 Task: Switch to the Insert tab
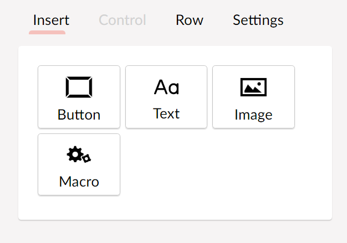(x=51, y=20)
